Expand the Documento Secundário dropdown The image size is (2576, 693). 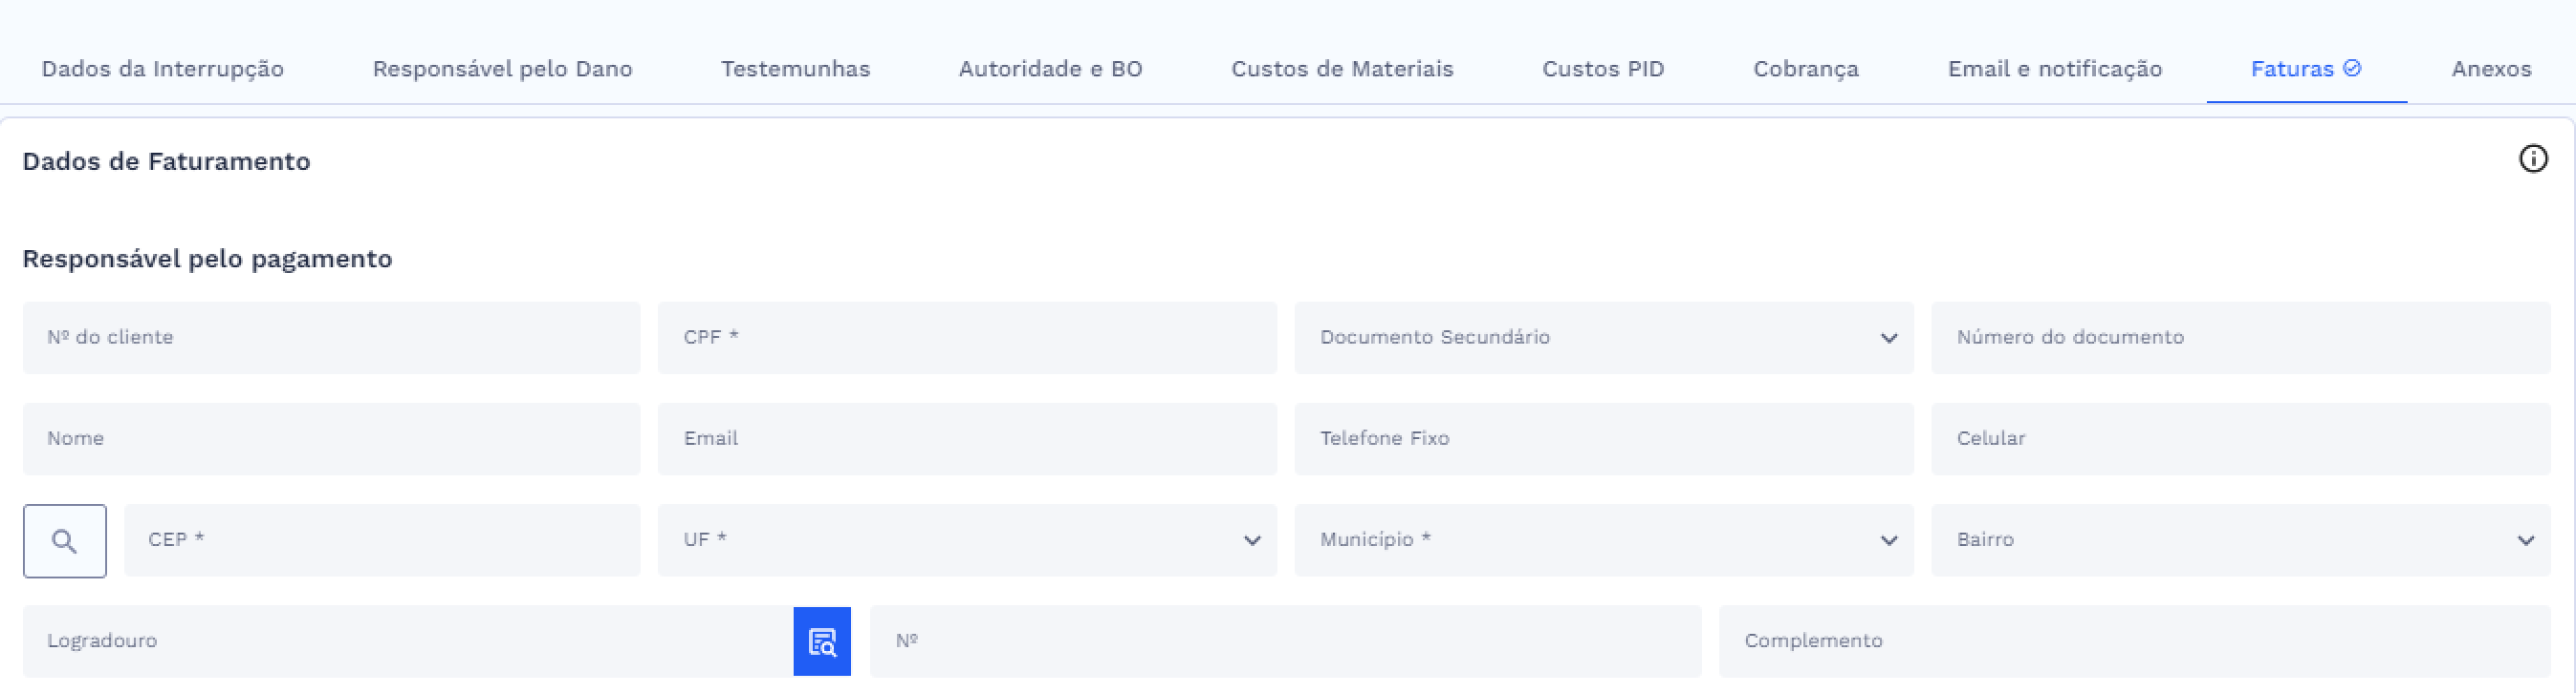[1889, 339]
